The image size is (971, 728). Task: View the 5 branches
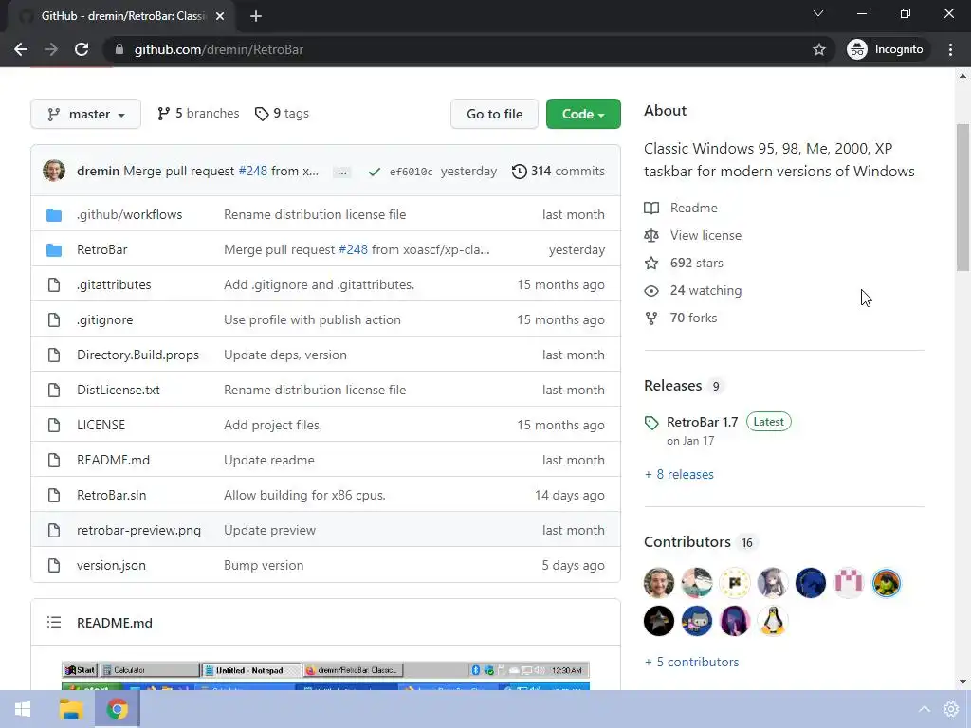tap(198, 114)
